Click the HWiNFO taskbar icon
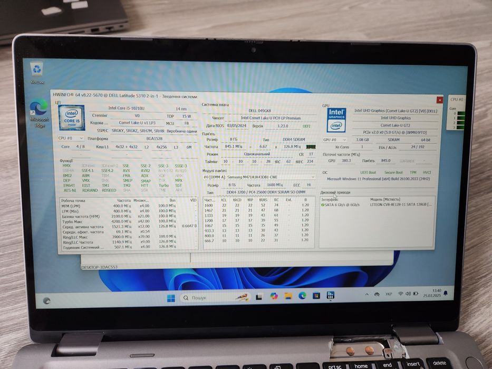 point(331,295)
